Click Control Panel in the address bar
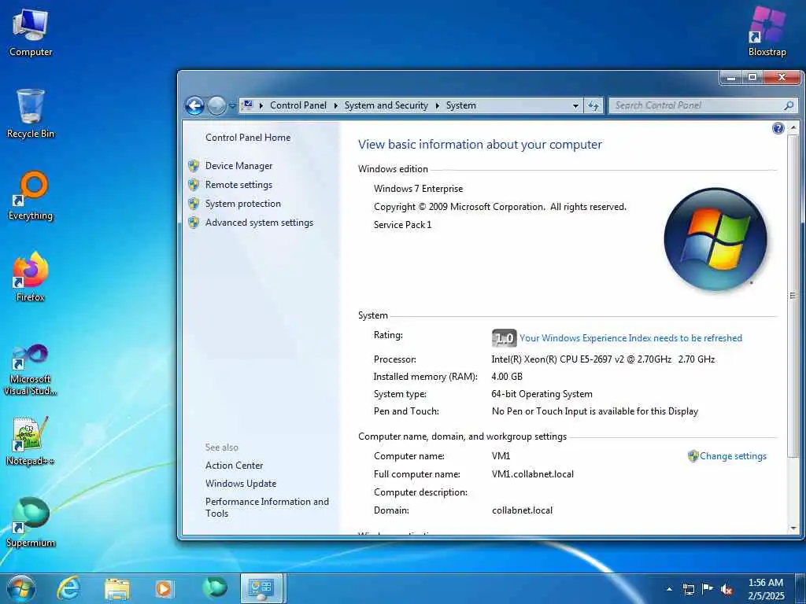 click(x=298, y=105)
